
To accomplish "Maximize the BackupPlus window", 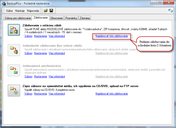I will pos(160,2).
